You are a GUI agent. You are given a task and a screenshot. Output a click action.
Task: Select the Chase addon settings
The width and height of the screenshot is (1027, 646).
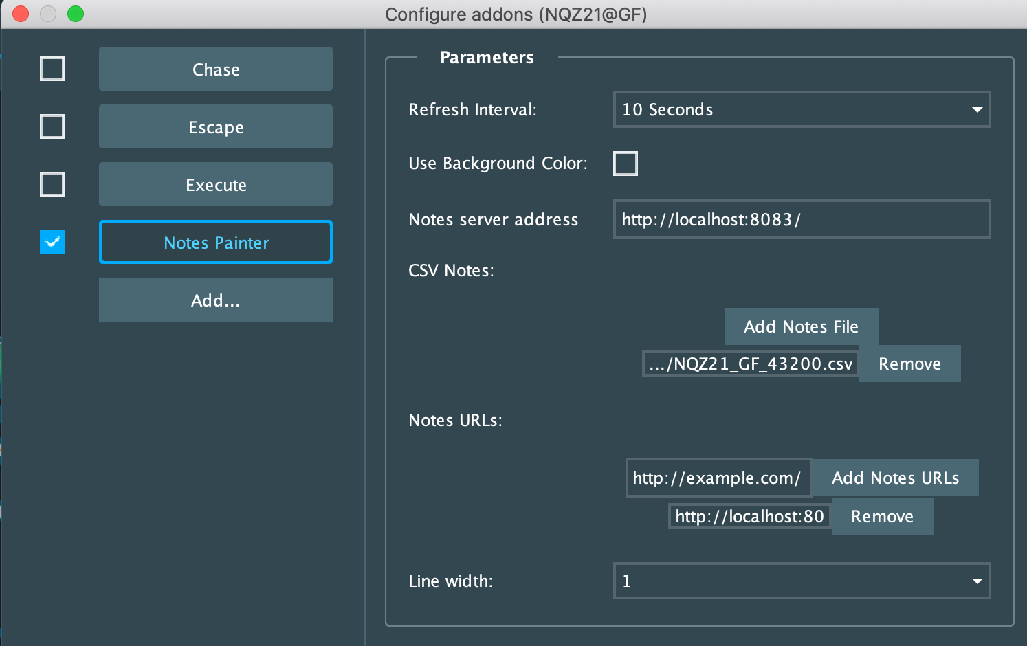click(215, 69)
